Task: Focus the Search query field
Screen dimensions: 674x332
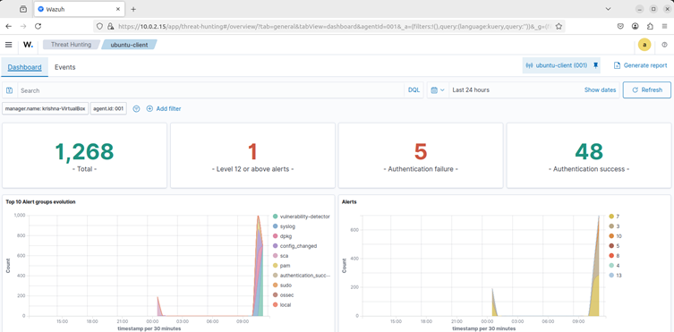Action: pos(210,90)
